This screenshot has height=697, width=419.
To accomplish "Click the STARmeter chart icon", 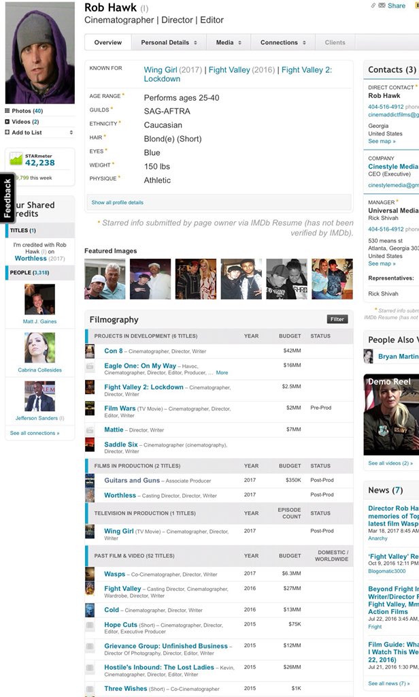I will [x=16, y=159].
